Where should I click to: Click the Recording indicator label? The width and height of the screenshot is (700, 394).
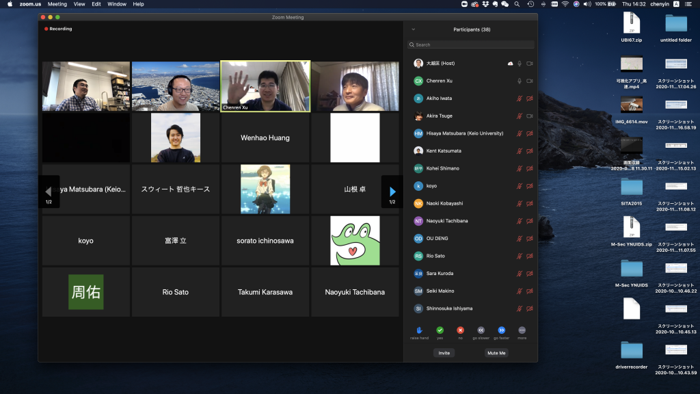click(x=58, y=29)
